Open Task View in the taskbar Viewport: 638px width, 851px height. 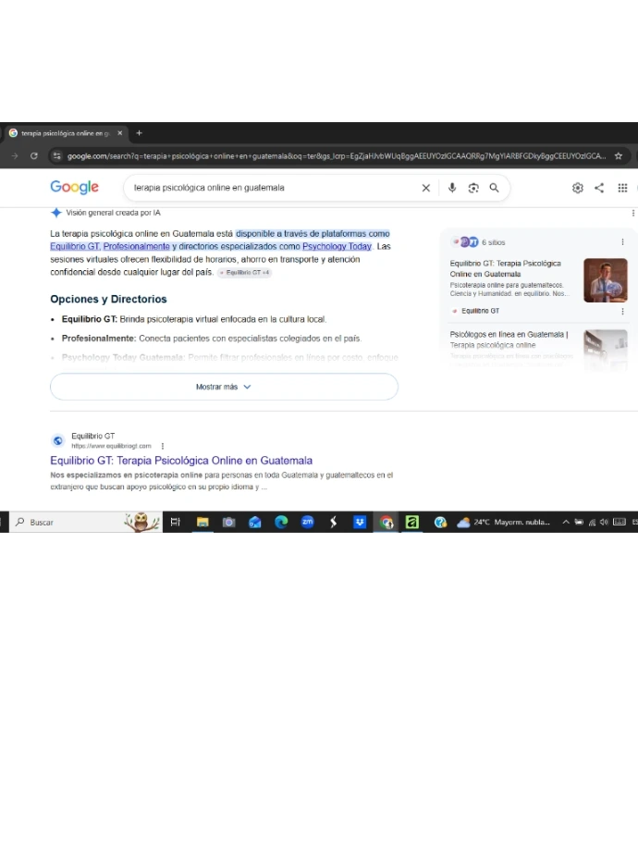coord(176,522)
